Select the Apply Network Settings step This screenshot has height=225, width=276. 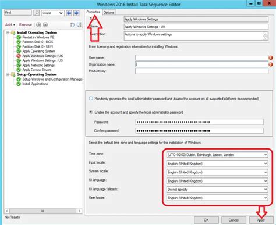(x=38, y=65)
